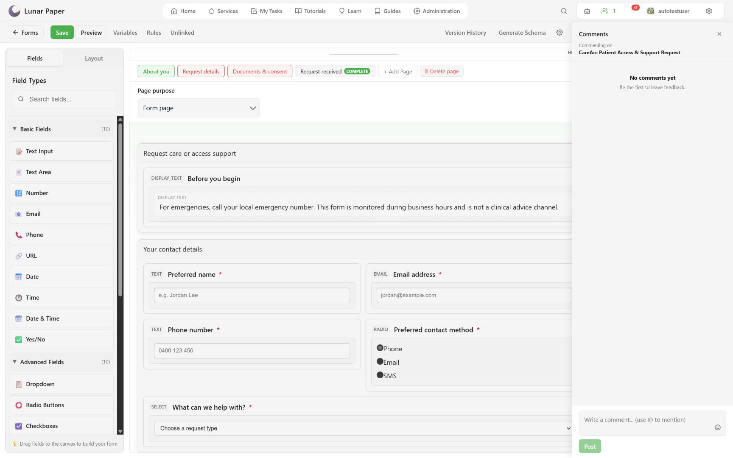
Task: Select the Email field type
Action: (x=61, y=214)
